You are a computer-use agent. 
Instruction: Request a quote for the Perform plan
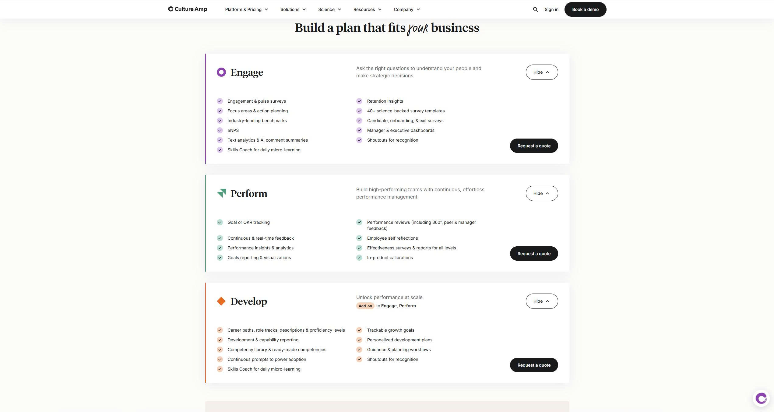[x=533, y=253]
